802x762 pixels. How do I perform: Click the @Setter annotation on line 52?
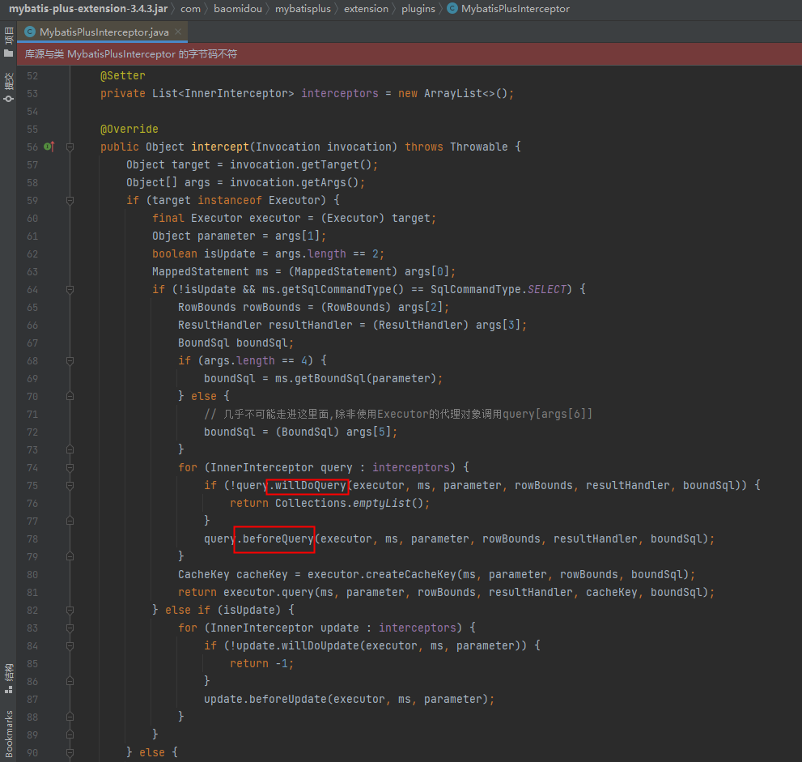click(123, 76)
